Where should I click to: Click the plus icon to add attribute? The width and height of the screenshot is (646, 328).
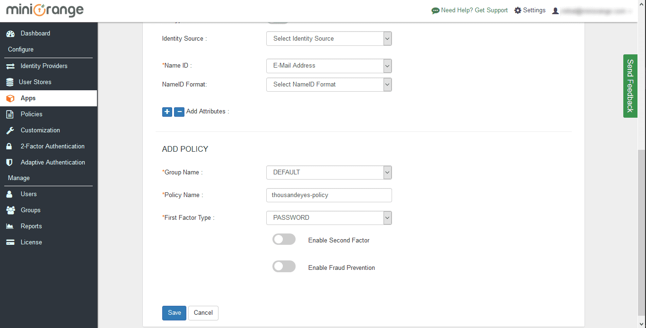[167, 112]
